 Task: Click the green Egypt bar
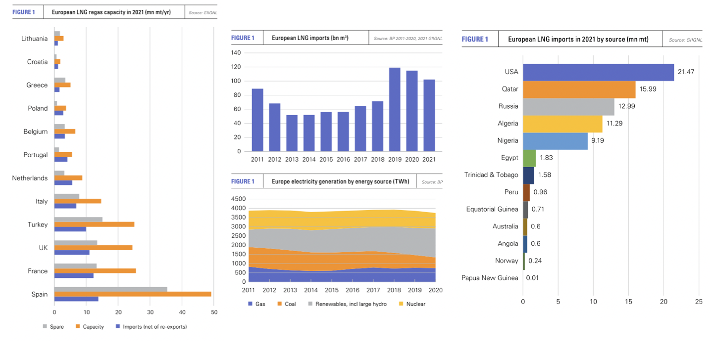529,158
